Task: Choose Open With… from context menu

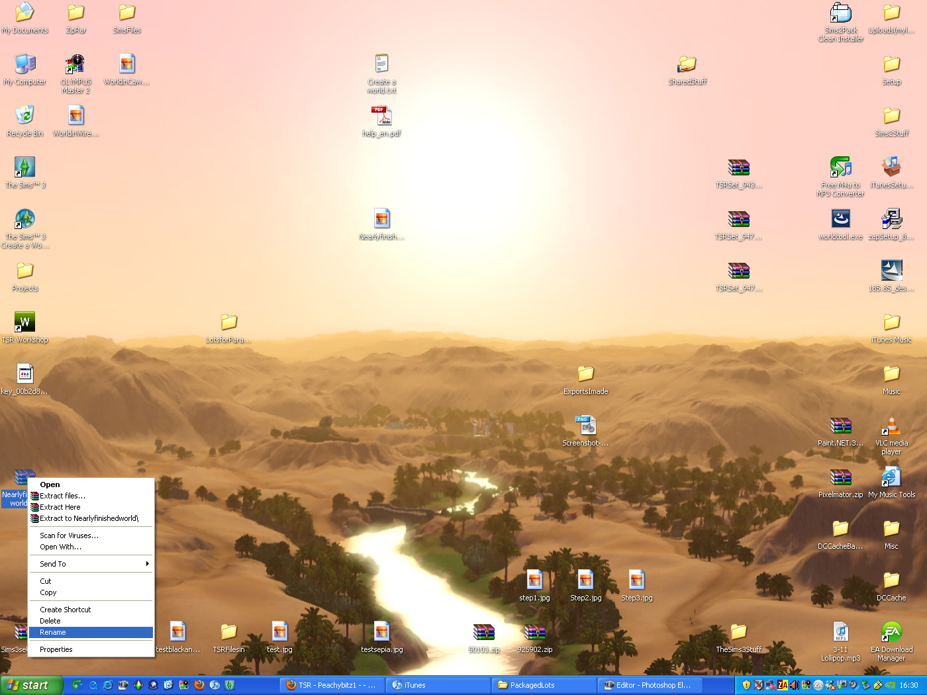Action: point(60,547)
